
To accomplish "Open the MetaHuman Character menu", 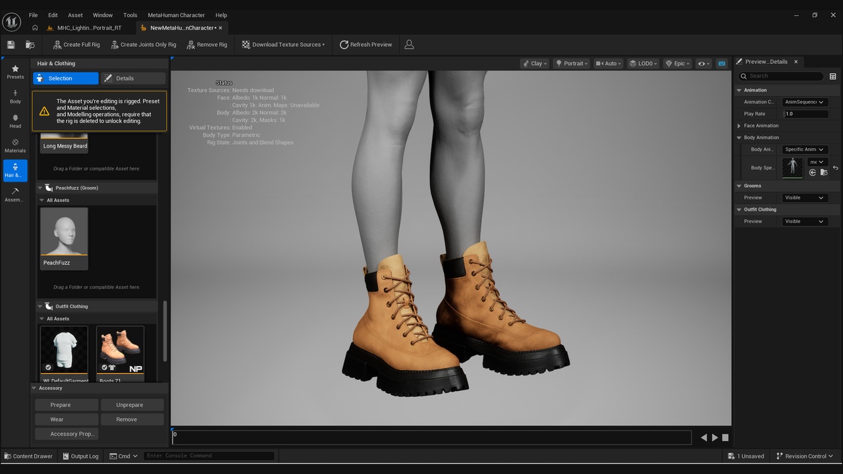I will coord(177,14).
